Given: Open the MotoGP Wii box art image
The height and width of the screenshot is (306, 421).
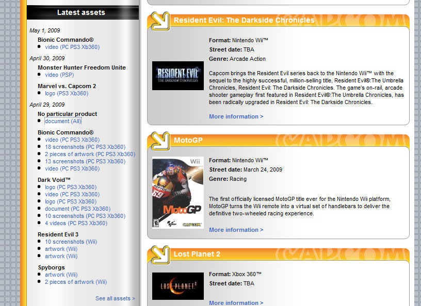Looking at the screenshot, I should 178,193.
